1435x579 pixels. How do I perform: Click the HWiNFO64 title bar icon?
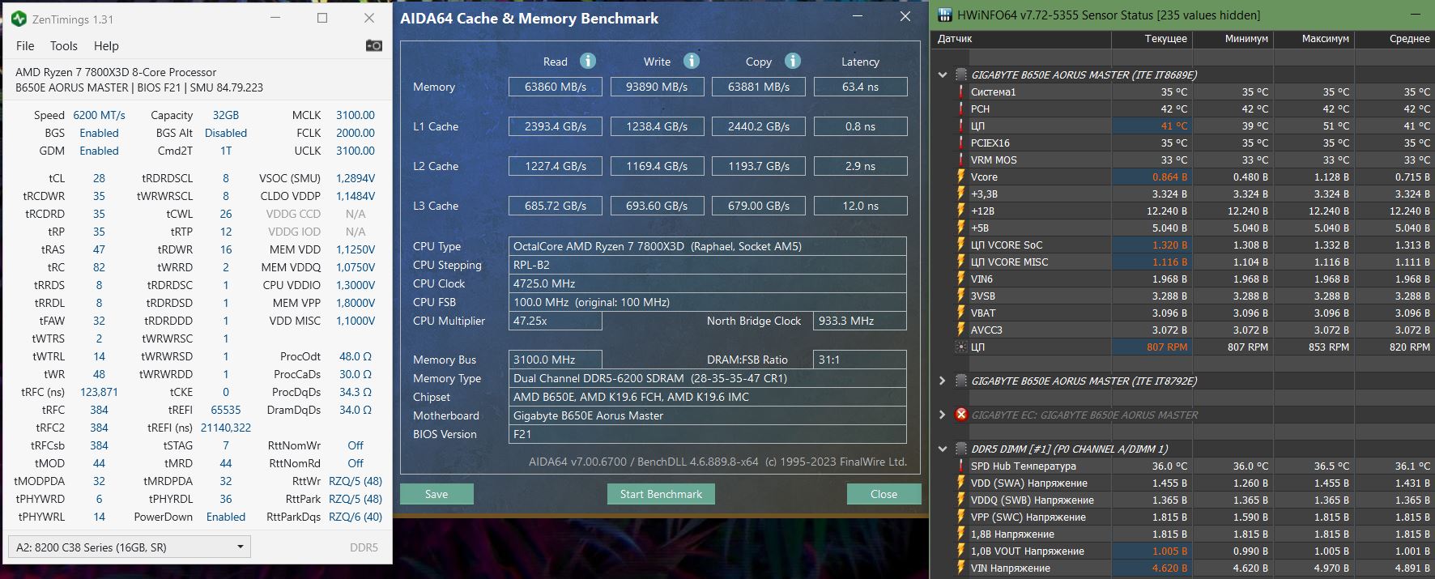click(944, 15)
